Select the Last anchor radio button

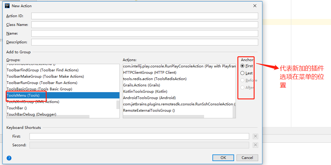(x=246, y=73)
